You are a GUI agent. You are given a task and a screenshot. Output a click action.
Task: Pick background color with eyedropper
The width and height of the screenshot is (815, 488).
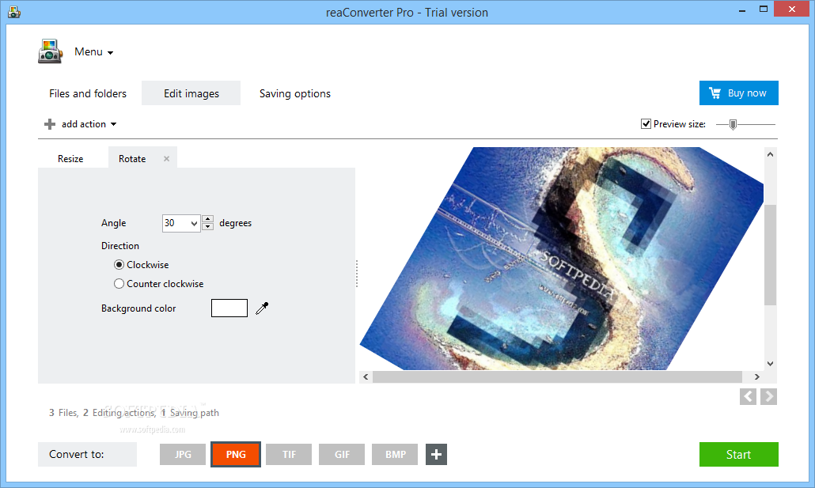tap(262, 308)
